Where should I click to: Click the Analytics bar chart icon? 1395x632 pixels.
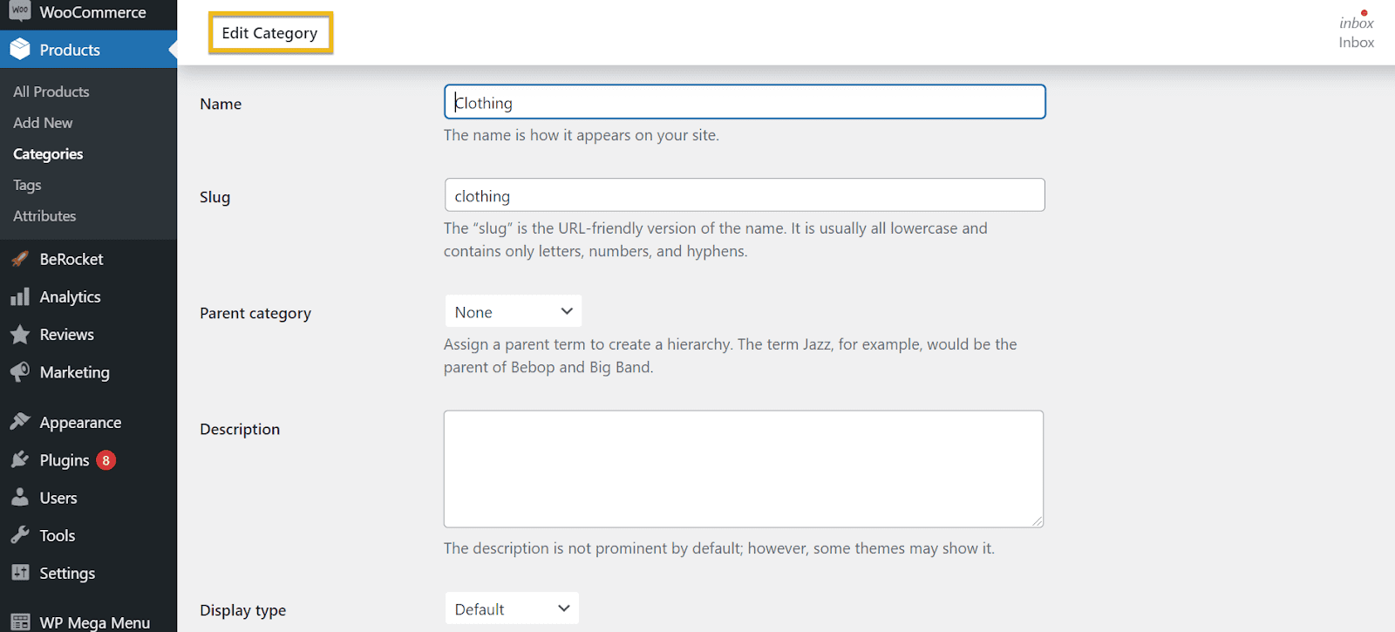pyautogui.click(x=20, y=297)
